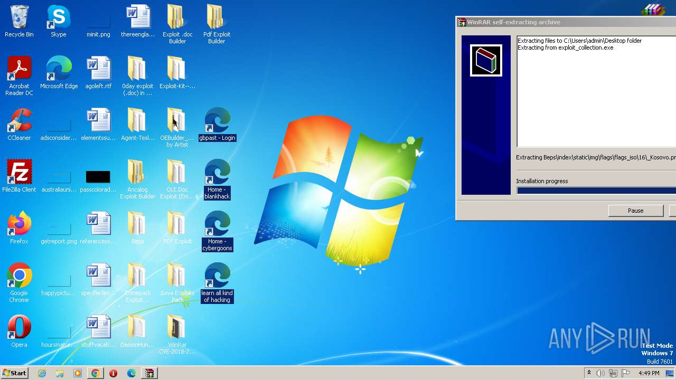
Task: Open Internet Explorer from taskbar
Action: [42, 373]
